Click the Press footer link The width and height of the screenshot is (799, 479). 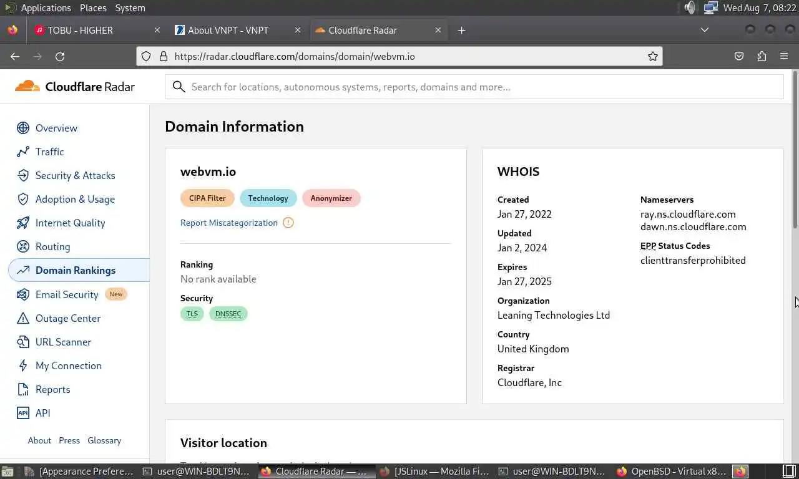69,440
